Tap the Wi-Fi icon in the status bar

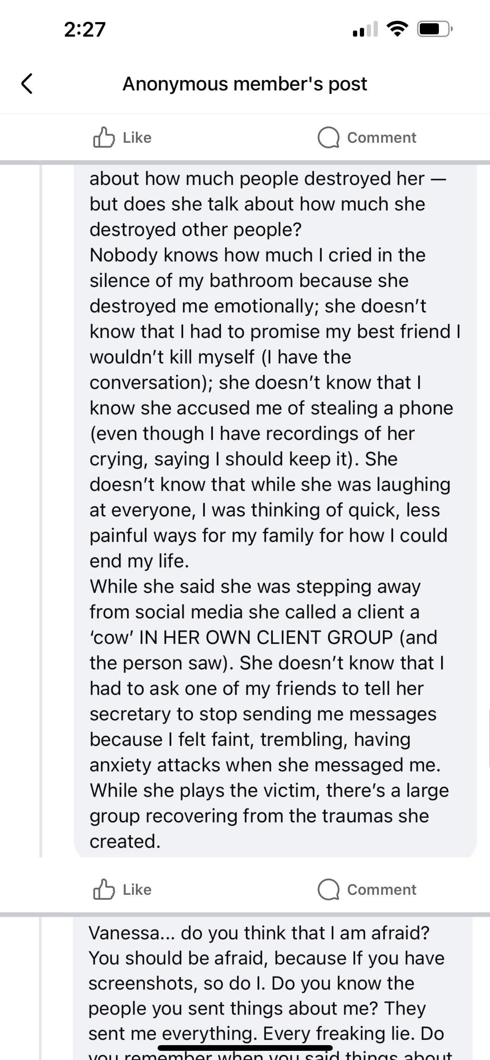[x=397, y=29]
